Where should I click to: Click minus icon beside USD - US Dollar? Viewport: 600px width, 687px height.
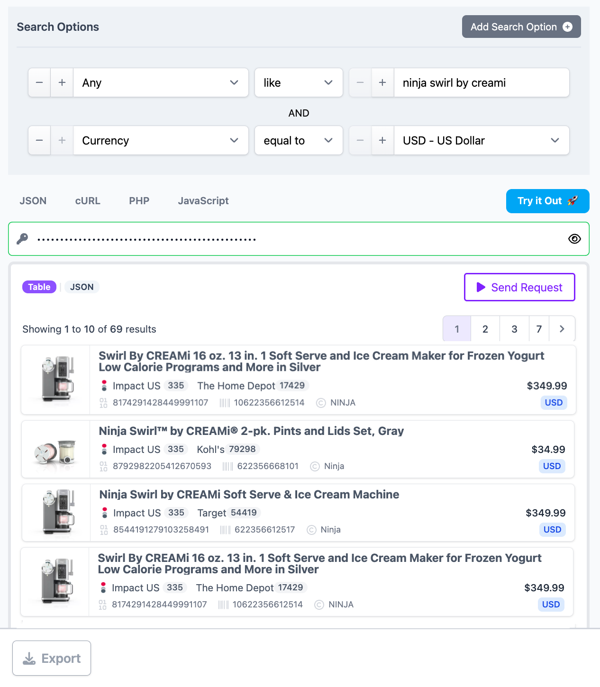360,140
